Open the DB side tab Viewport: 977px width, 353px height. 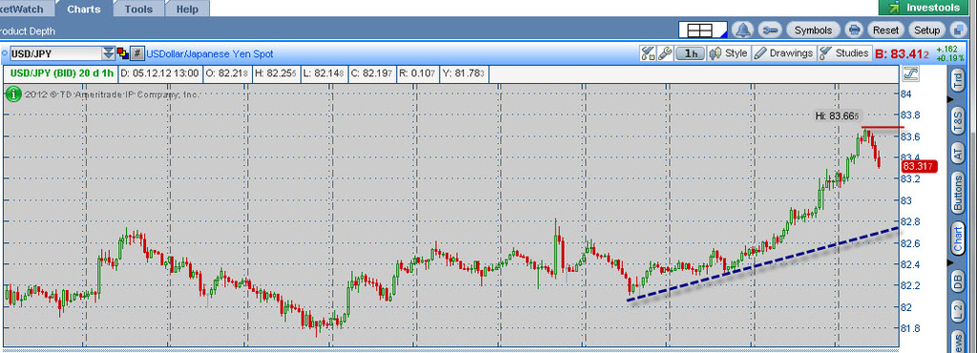pyautogui.click(x=957, y=280)
